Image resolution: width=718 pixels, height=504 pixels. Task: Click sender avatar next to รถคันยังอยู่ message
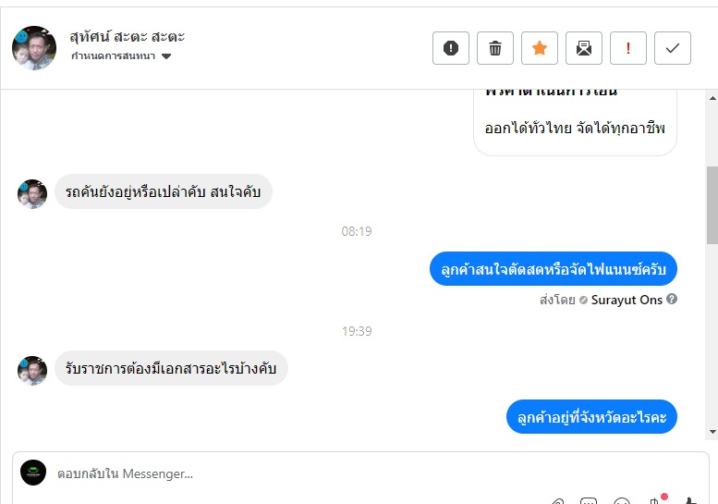point(32,193)
